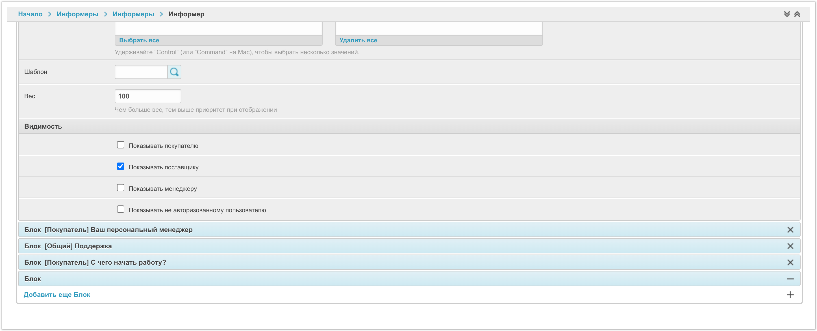This screenshot has height=331, width=817.
Task: Click double chevron up icon in header
Action: click(797, 14)
